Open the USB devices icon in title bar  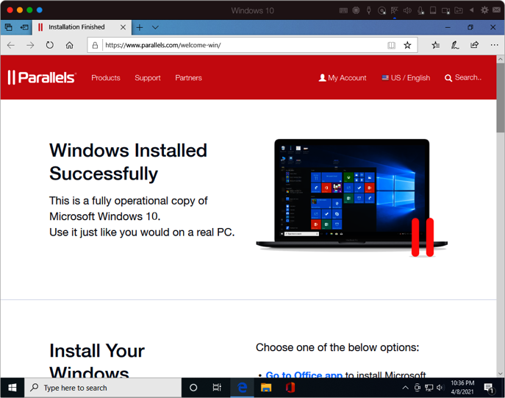pyautogui.click(x=369, y=10)
